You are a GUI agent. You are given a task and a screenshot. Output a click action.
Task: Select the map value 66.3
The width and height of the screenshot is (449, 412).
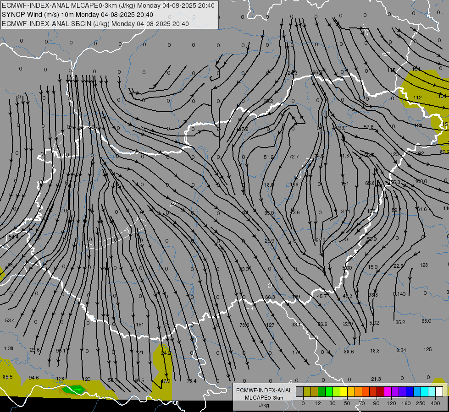click(270, 298)
